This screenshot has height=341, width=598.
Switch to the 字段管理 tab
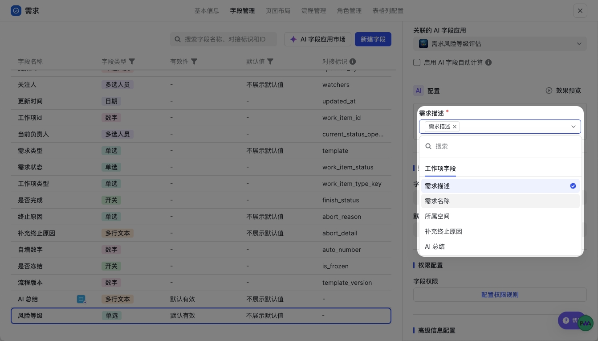click(x=242, y=11)
